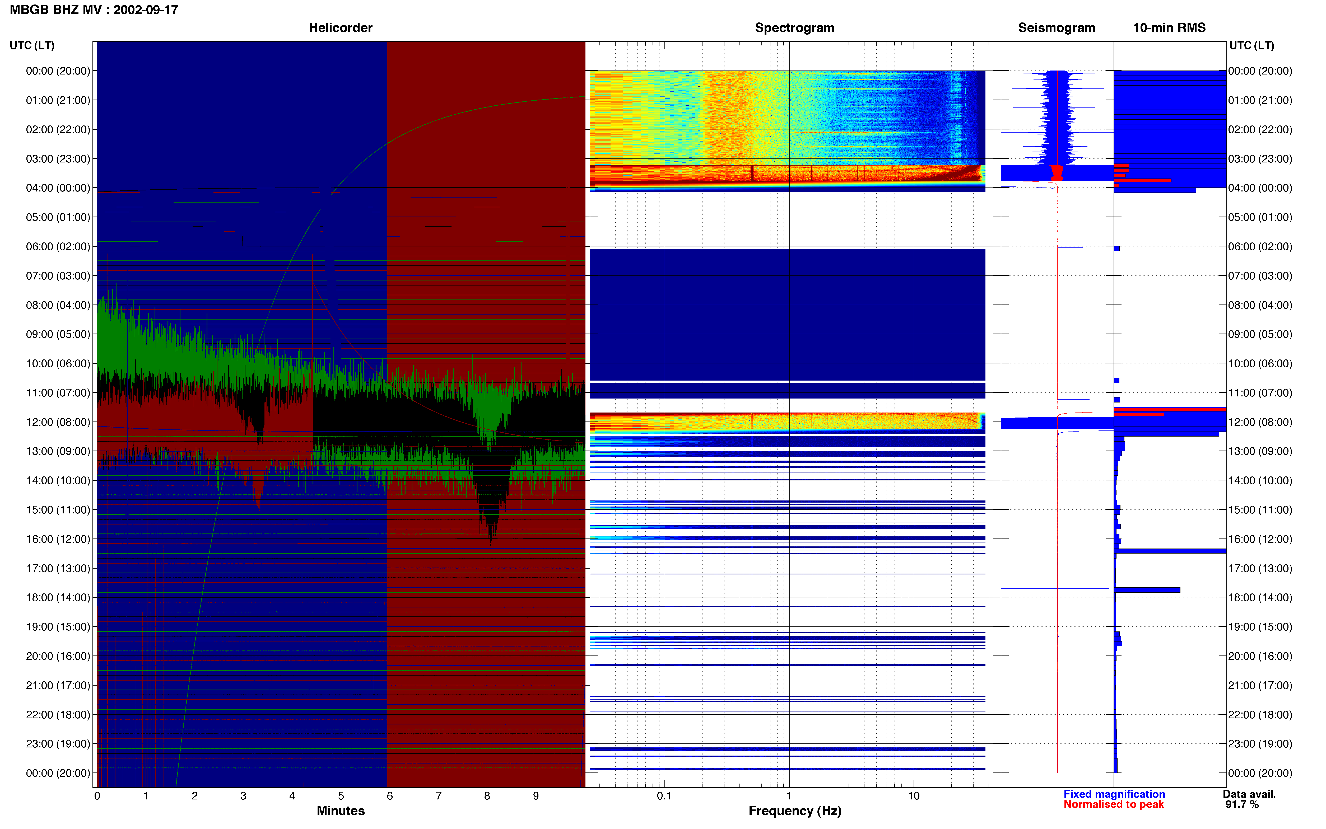Click the right '05:00 (01:00)' time label
1326x829 pixels.
[x=1260, y=217]
